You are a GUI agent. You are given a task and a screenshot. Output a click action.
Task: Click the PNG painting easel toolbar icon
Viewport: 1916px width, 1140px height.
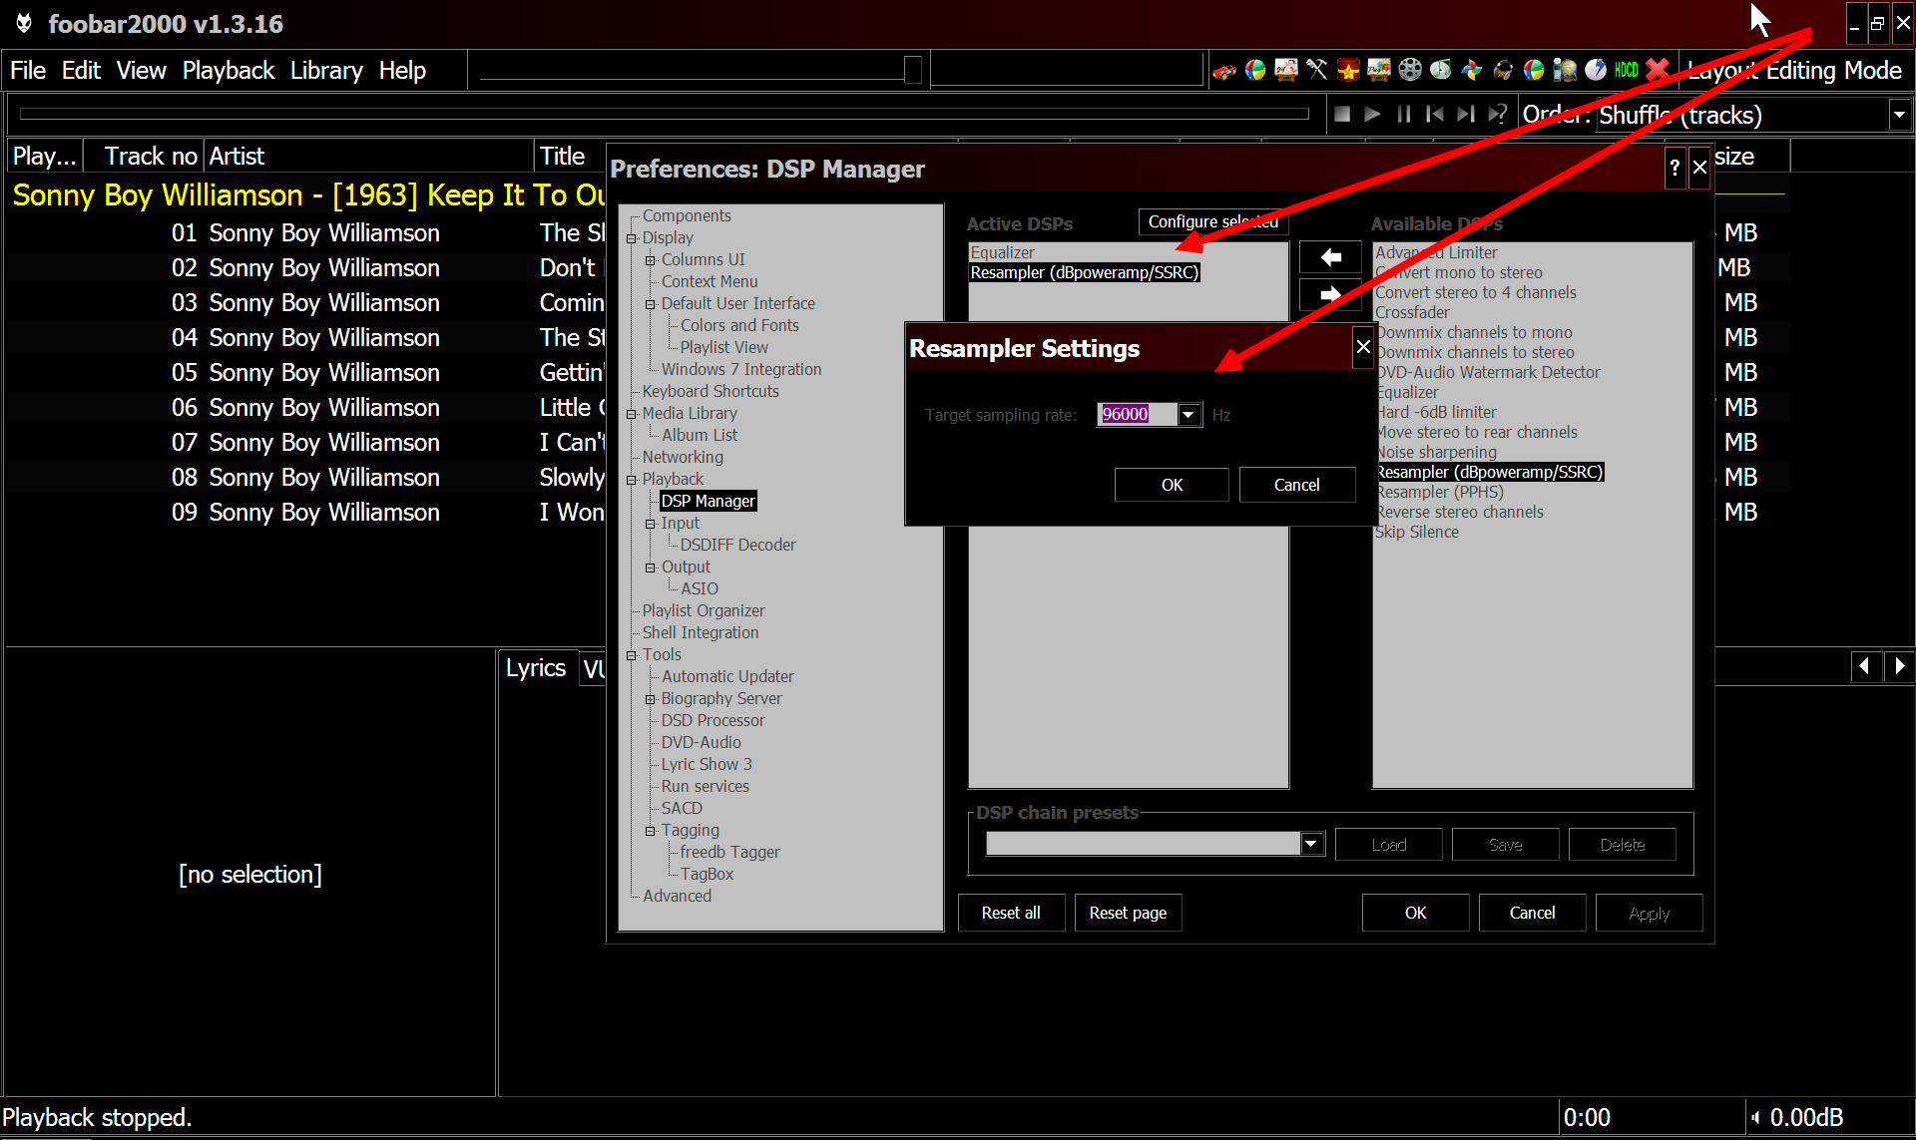(x=1379, y=70)
